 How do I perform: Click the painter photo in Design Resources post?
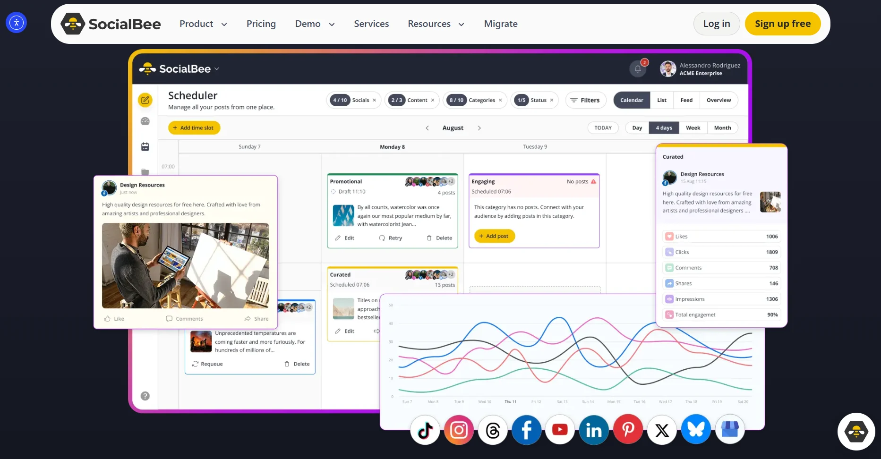pyautogui.click(x=185, y=266)
